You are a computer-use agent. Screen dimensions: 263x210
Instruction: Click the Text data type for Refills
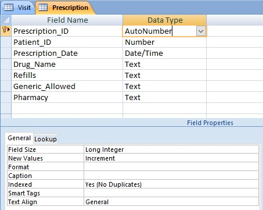coord(165,75)
